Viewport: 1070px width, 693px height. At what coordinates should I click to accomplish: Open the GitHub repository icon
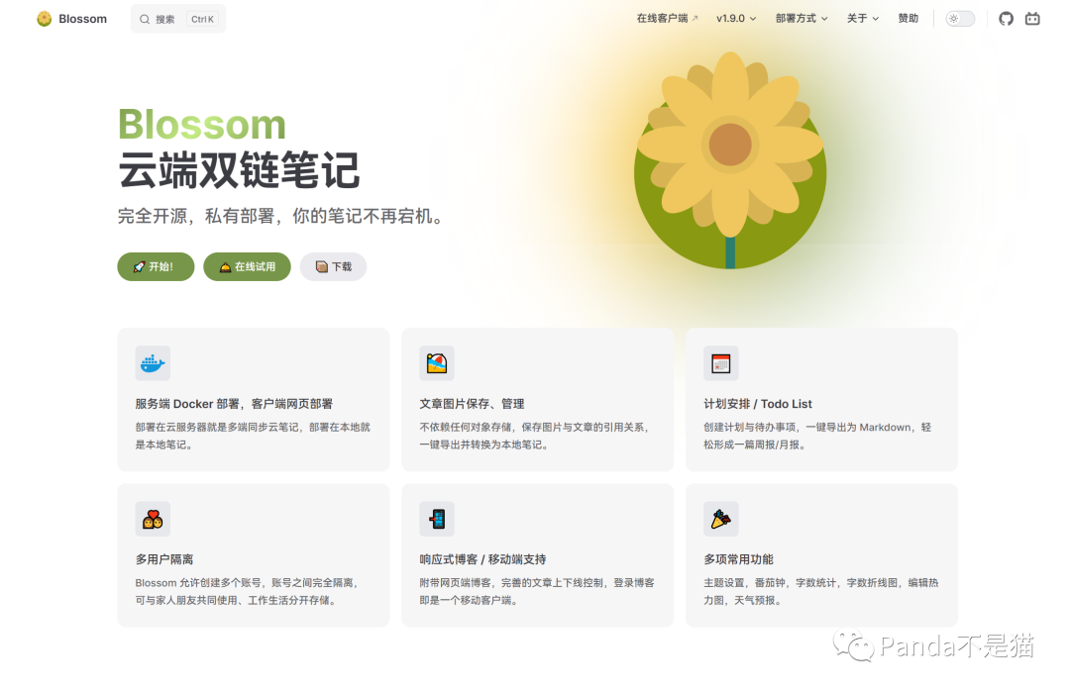coord(1006,19)
